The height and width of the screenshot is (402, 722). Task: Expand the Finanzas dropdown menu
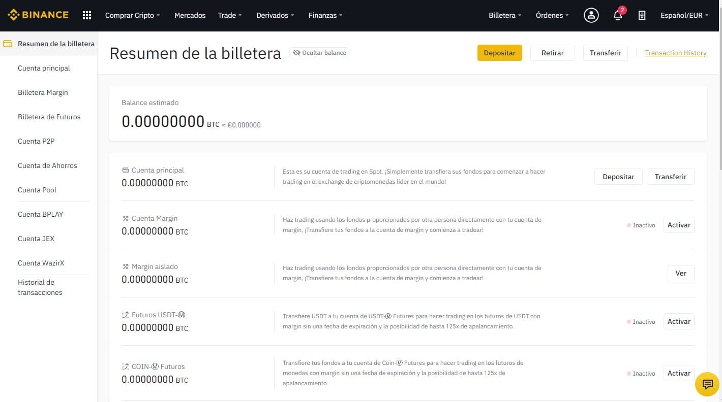[x=325, y=15]
